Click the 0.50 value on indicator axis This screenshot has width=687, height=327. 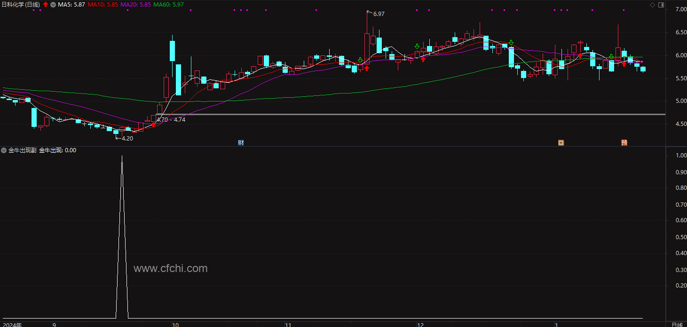tap(681, 237)
